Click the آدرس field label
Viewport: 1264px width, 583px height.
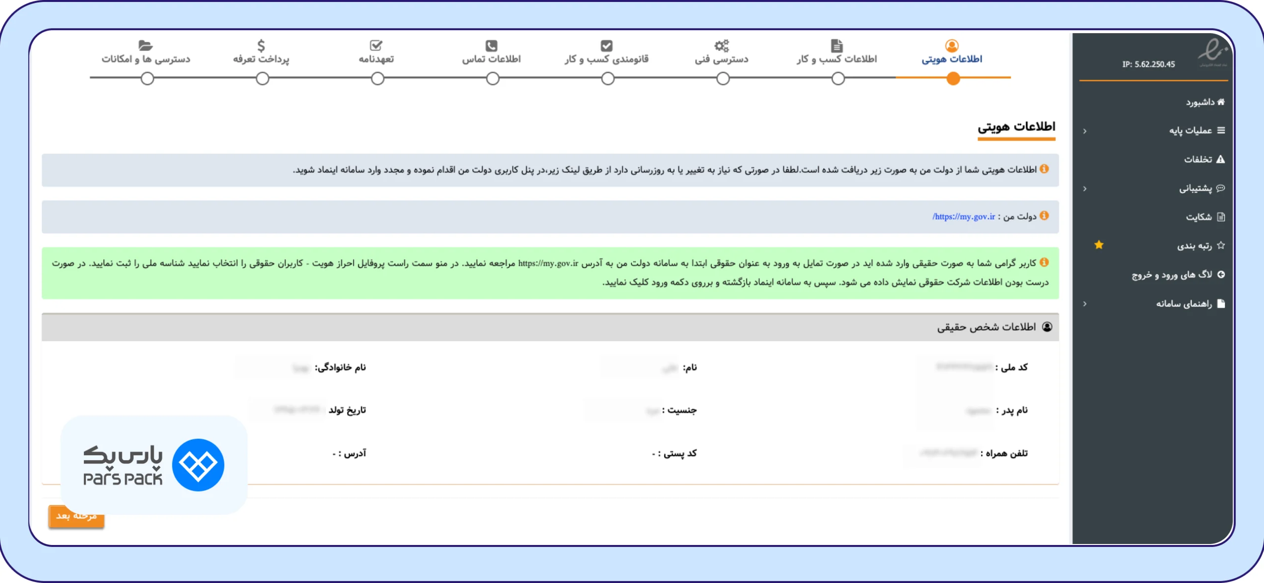[x=352, y=453]
